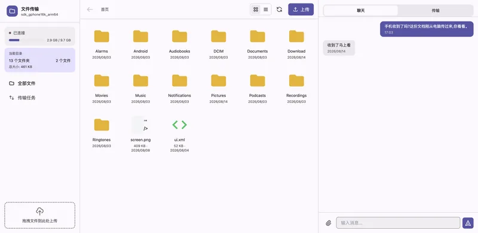478x233 pixels.
Task: Open the Documents folder
Action: 258,36
